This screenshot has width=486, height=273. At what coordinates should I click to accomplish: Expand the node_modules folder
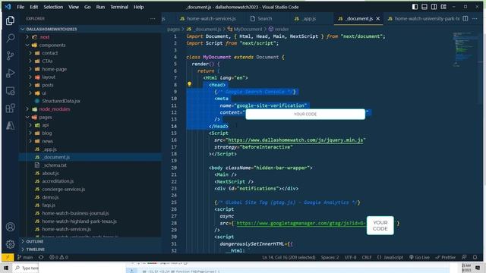click(27, 109)
